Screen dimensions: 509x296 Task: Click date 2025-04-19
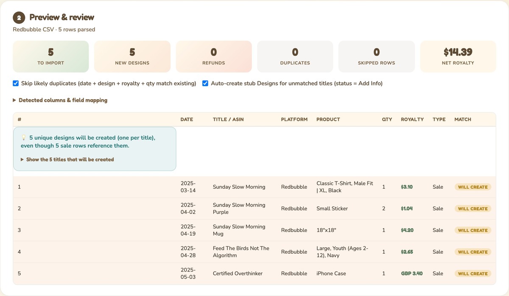(x=188, y=230)
